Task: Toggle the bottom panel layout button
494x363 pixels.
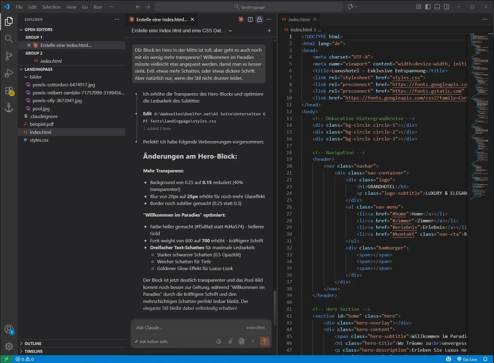Action: [437, 7]
